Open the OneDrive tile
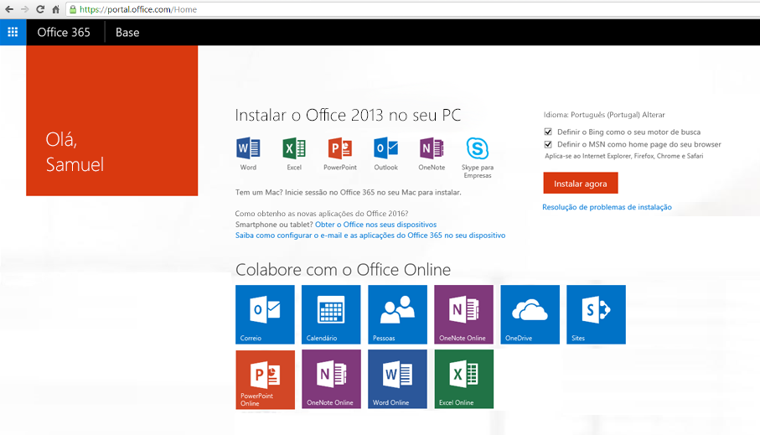760x435 pixels. (x=530, y=314)
